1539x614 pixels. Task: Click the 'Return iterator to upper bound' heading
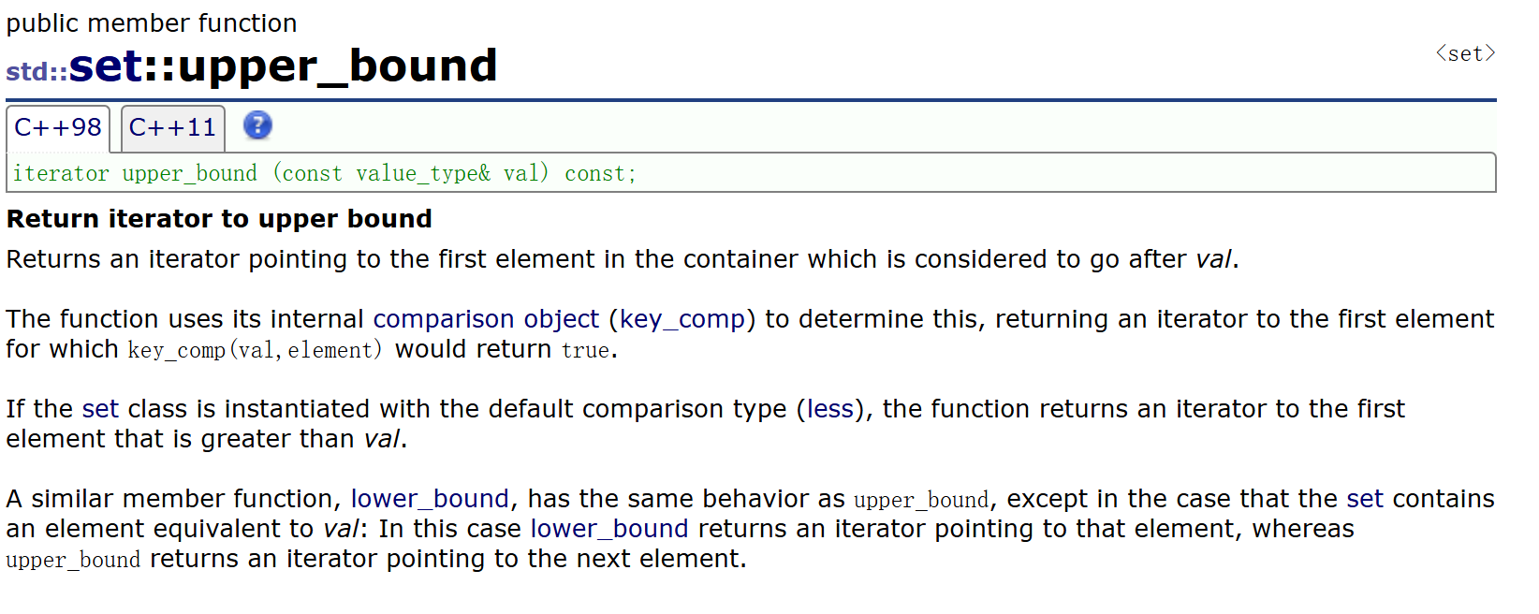point(219,219)
